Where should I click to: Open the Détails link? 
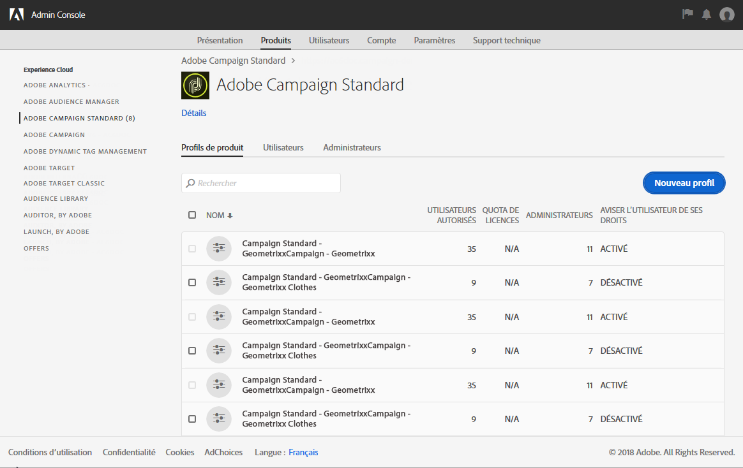[194, 113]
